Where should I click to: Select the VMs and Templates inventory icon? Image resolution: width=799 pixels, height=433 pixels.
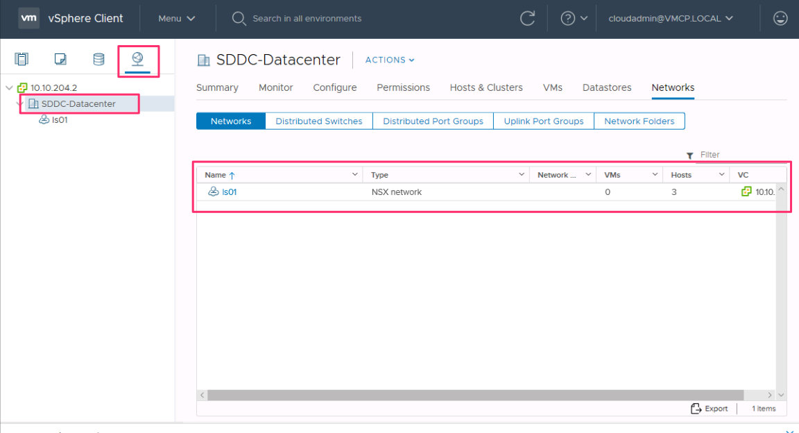tap(60, 60)
